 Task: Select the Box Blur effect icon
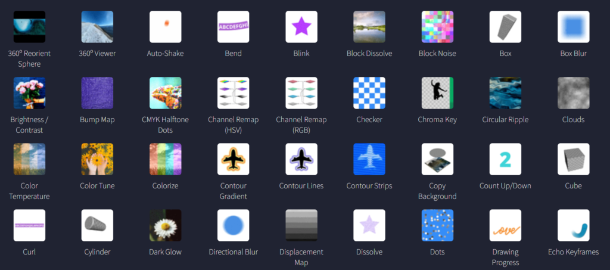573,27
